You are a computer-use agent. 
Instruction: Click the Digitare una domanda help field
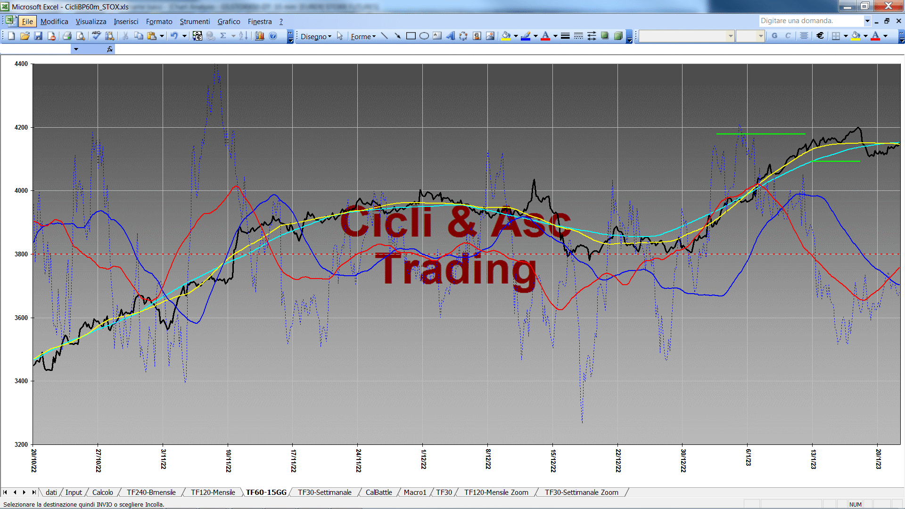pyautogui.click(x=811, y=21)
